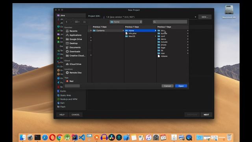The image size is (252, 142).
Task: Click the Open button
Action: click(181, 86)
